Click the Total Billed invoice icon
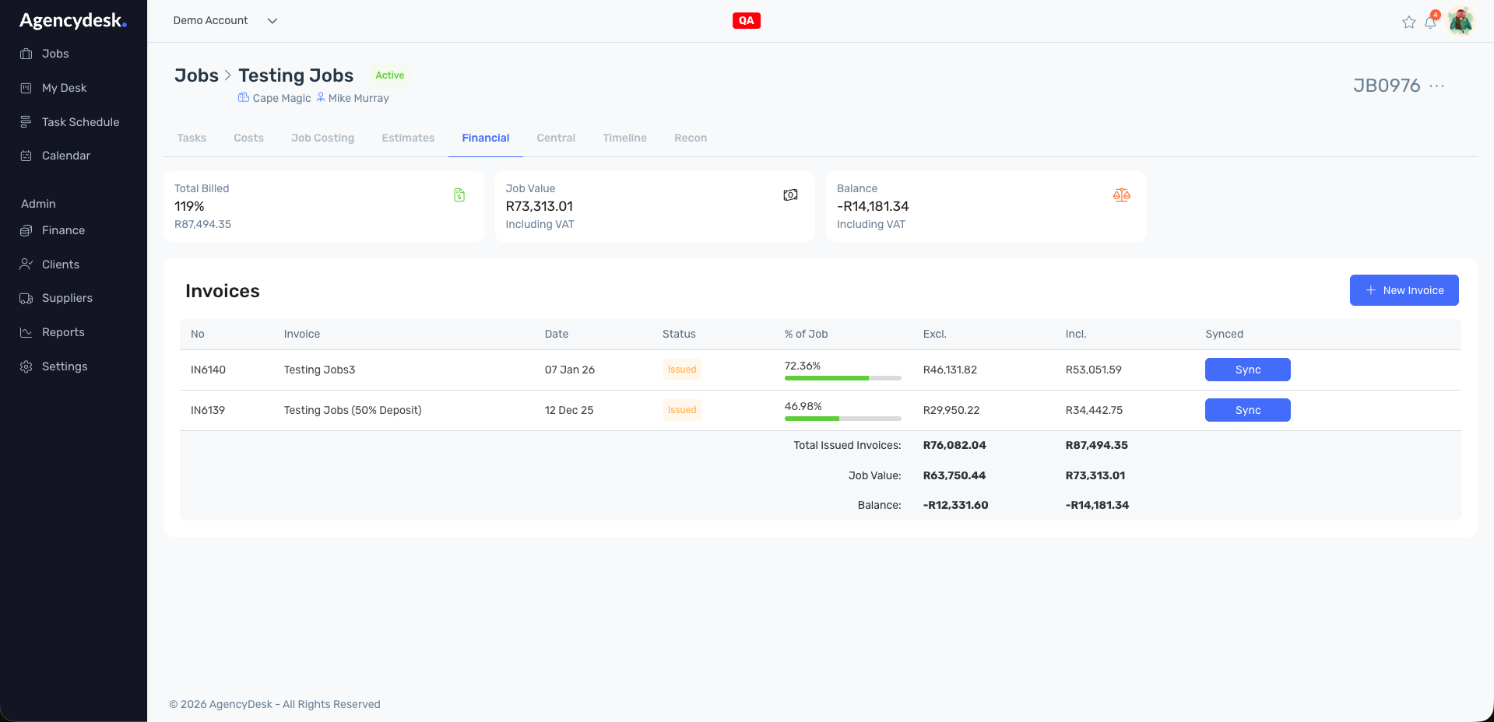This screenshot has height=722, width=1494. (459, 195)
